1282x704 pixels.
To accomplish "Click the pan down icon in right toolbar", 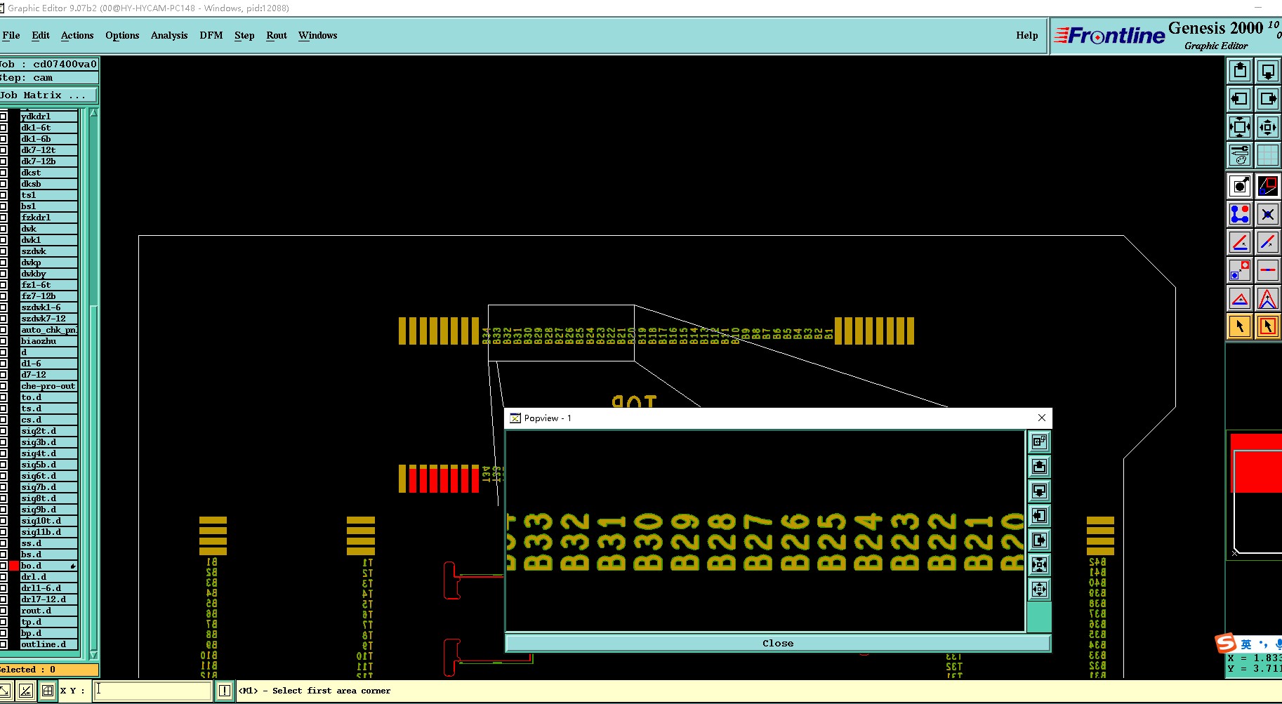I will click(x=1267, y=71).
